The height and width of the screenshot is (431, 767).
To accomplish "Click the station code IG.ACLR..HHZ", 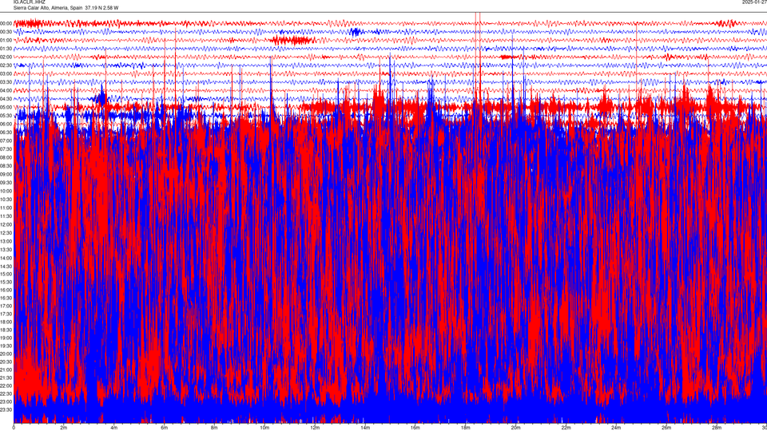I will (x=30, y=2).
